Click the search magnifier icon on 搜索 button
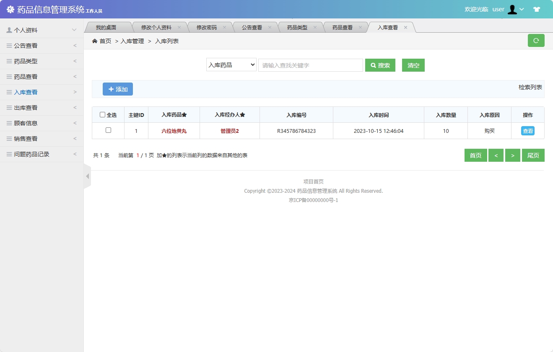This screenshot has height=352, width=553. pyautogui.click(x=373, y=65)
